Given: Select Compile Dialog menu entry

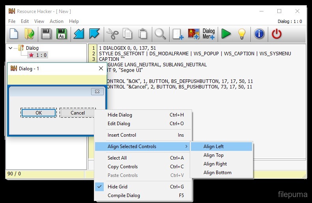Looking at the screenshot, I should [x=123, y=195].
